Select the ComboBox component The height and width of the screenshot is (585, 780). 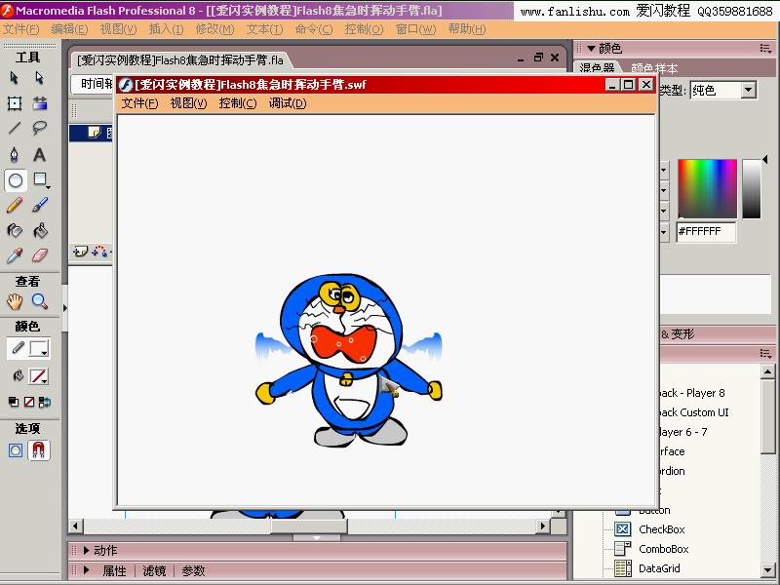664,549
